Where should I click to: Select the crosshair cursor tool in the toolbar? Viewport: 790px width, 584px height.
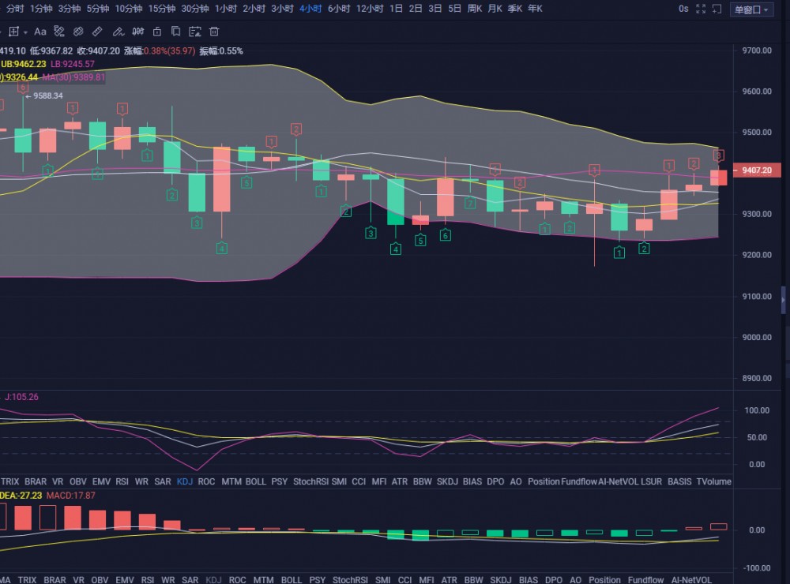pos(14,32)
